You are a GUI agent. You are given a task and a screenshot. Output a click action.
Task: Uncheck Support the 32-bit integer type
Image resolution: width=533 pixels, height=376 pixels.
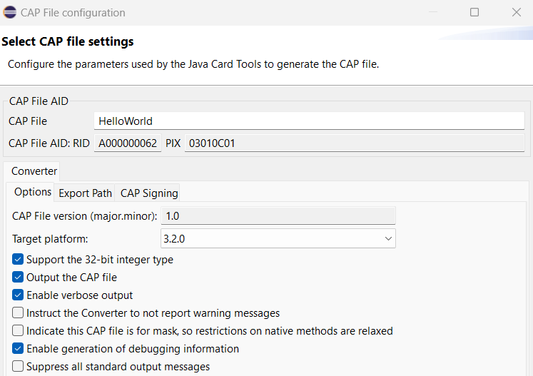point(18,260)
